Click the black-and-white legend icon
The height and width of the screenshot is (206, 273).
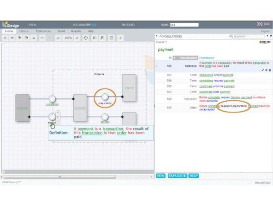click(269, 42)
